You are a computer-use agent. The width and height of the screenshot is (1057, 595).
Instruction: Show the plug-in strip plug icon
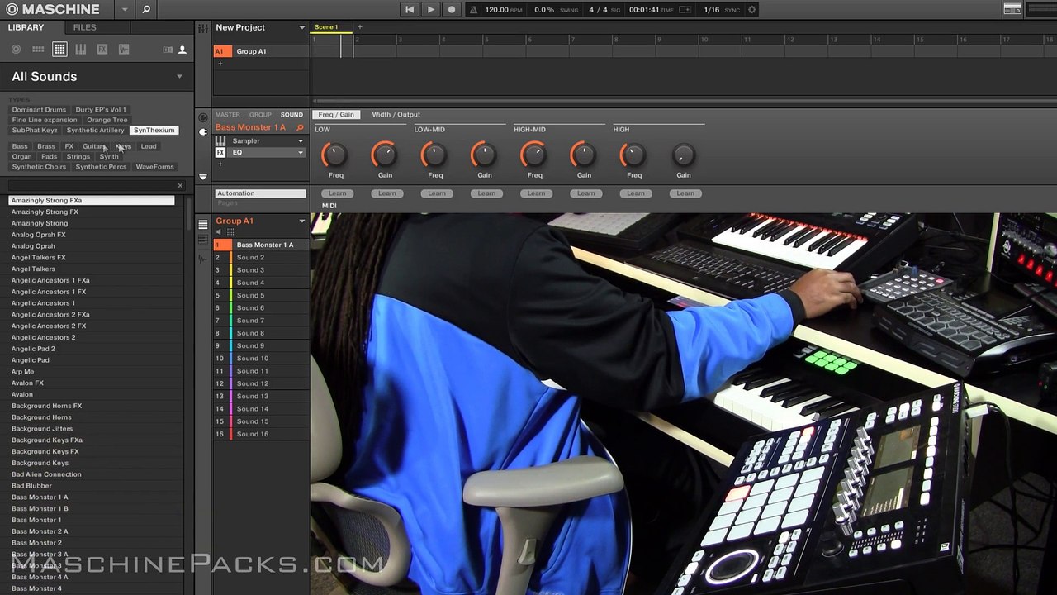pos(203,131)
